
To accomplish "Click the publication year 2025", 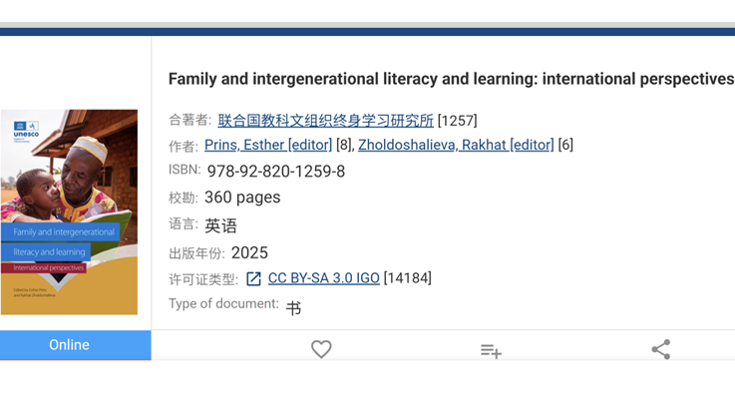I will (249, 253).
